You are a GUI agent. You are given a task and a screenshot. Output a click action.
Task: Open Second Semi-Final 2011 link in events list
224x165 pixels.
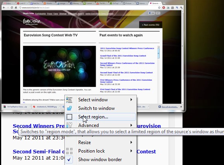click(x=126, y=73)
